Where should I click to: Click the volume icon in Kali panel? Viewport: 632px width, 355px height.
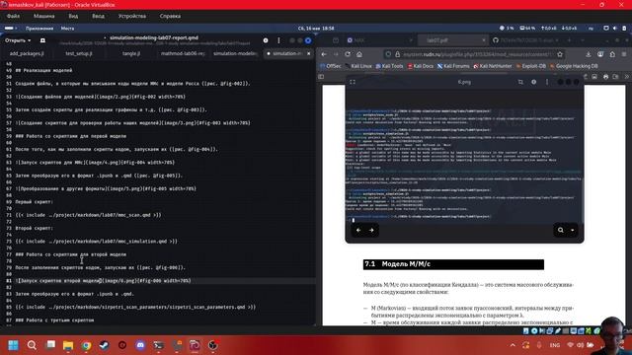614,29
